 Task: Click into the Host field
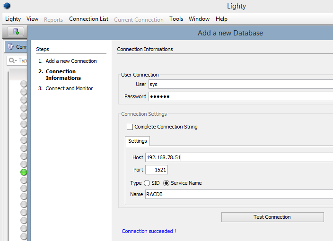point(239,157)
